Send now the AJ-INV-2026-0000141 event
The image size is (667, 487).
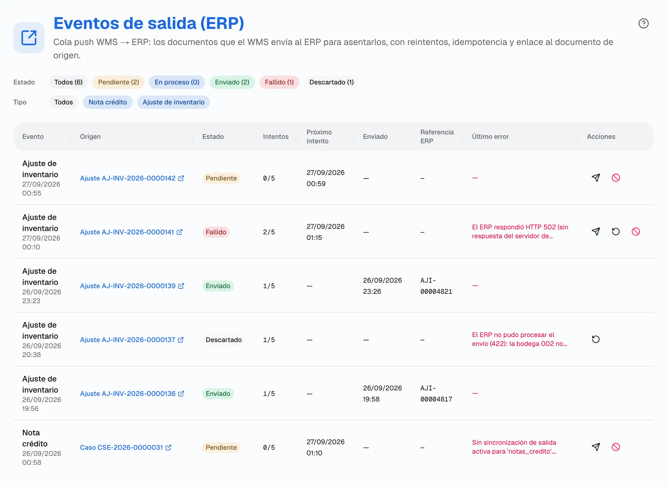(596, 232)
